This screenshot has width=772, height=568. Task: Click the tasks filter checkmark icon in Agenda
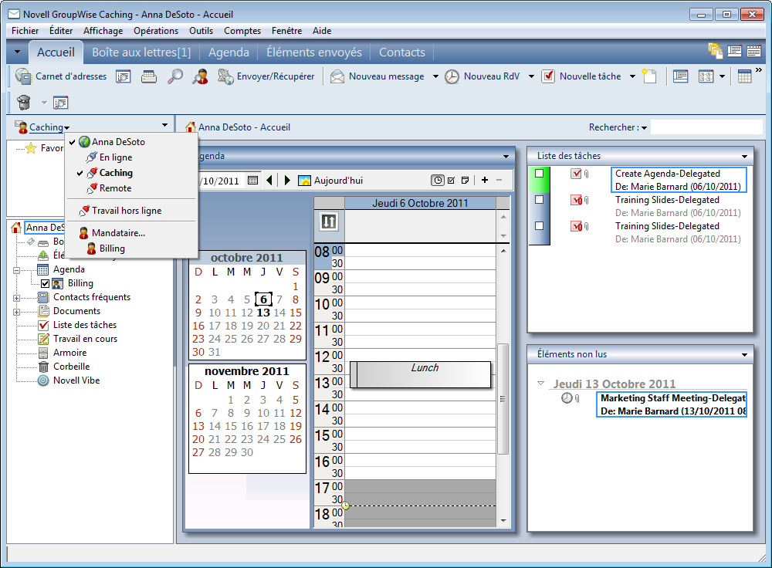451,180
